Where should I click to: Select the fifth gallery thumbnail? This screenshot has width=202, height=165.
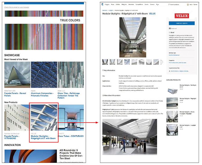point(134,62)
